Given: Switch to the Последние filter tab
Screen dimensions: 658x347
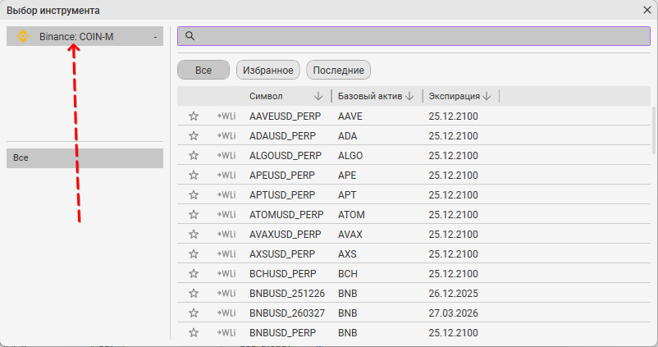Looking at the screenshot, I should tap(339, 70).
